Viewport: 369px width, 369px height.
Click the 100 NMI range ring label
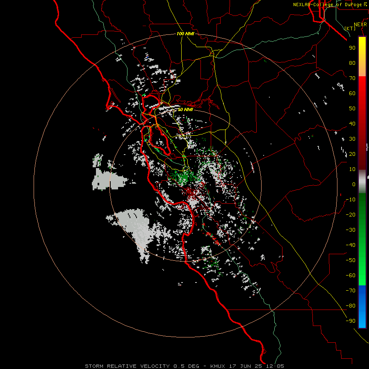tap(185, 34)
